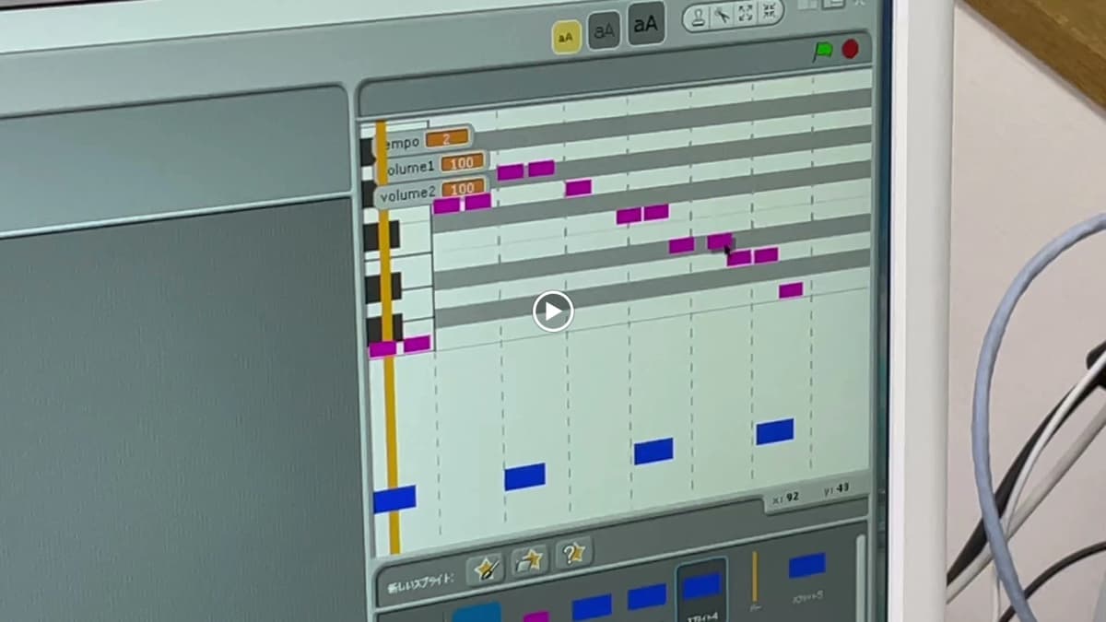The image size is (1106, 622).
Task: Play the video using the center play button
Action: (553, 311)
